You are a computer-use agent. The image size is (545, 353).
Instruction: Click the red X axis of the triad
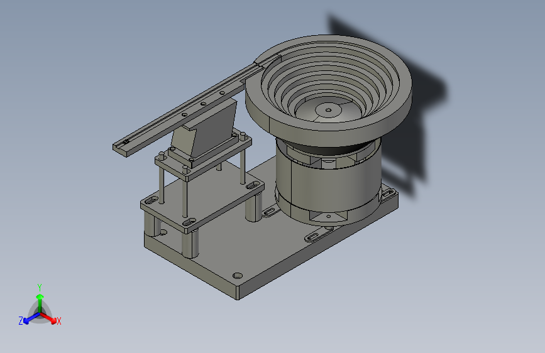pos(49,318)
